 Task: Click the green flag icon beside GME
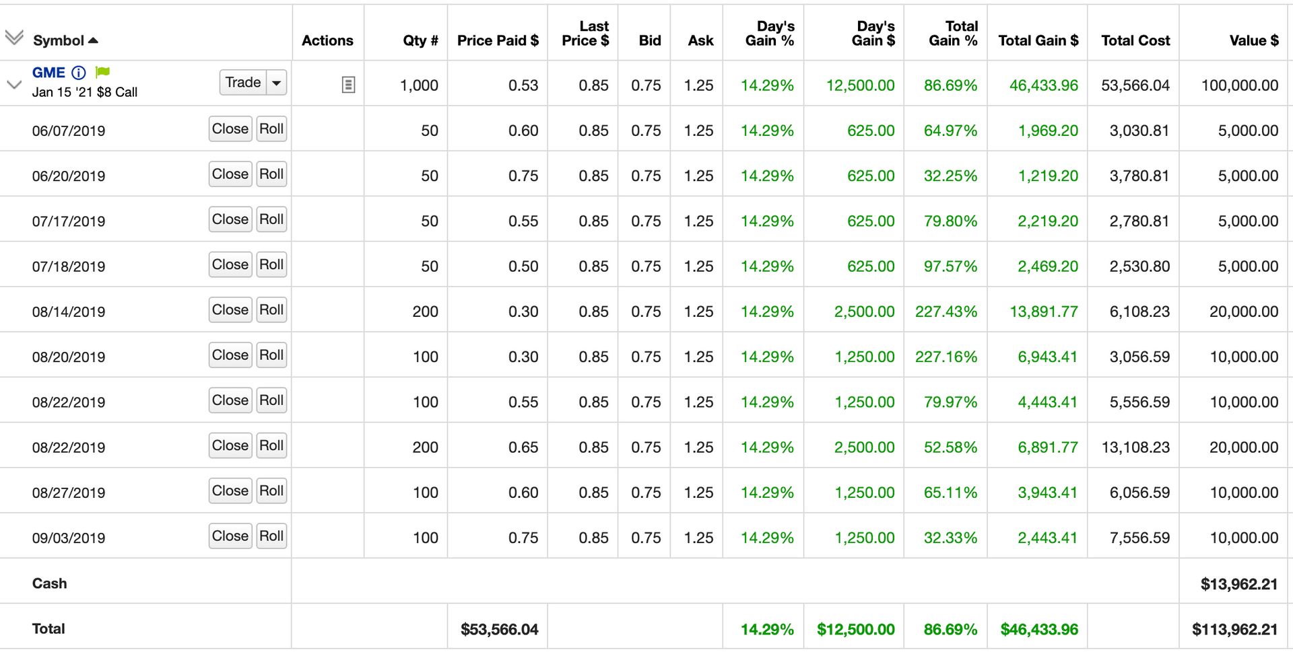pos(102,72)
